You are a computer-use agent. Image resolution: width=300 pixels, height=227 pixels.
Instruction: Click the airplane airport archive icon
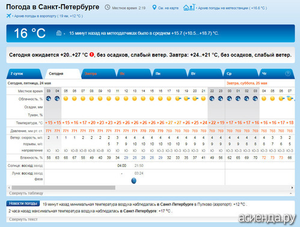coord(8,16)
